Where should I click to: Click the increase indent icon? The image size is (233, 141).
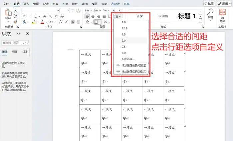coord(120,11)
